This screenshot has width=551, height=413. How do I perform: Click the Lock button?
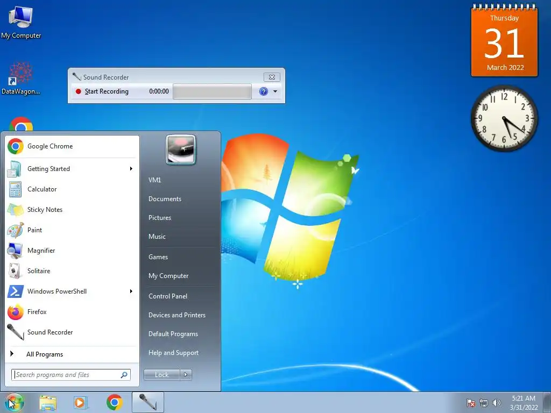coord(162,375)
